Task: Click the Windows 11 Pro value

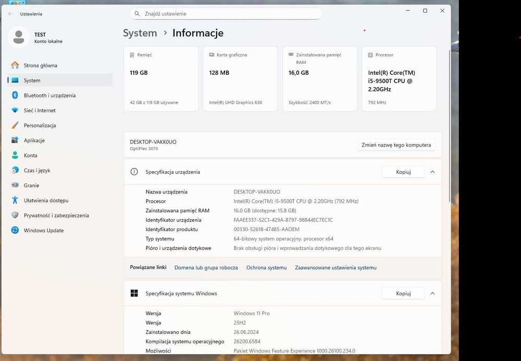Action: click(x=252, y=314)
